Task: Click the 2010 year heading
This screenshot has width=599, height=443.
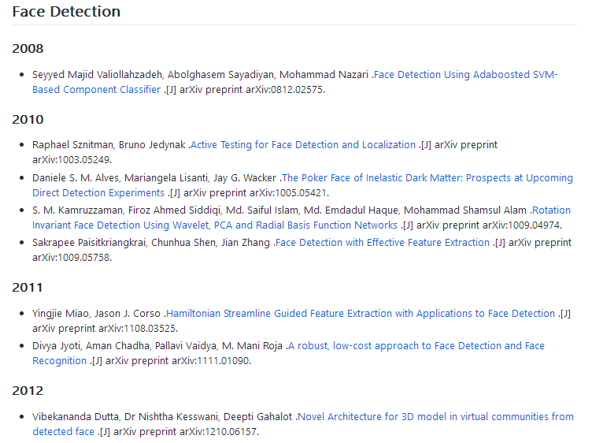Action: (x=28, y=119)
